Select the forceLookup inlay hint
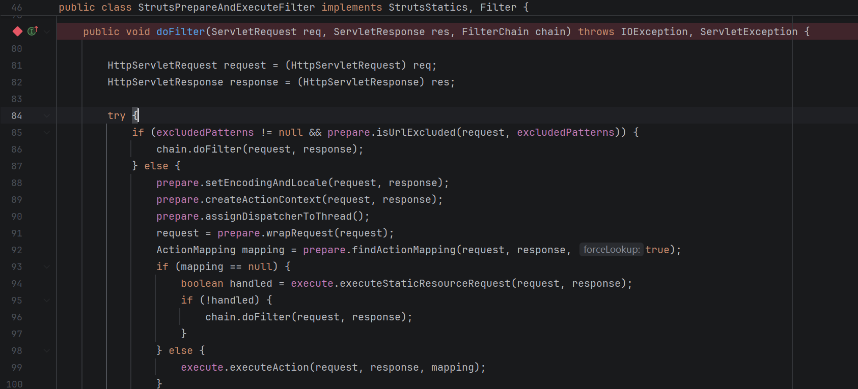 [x=611, y=250]
